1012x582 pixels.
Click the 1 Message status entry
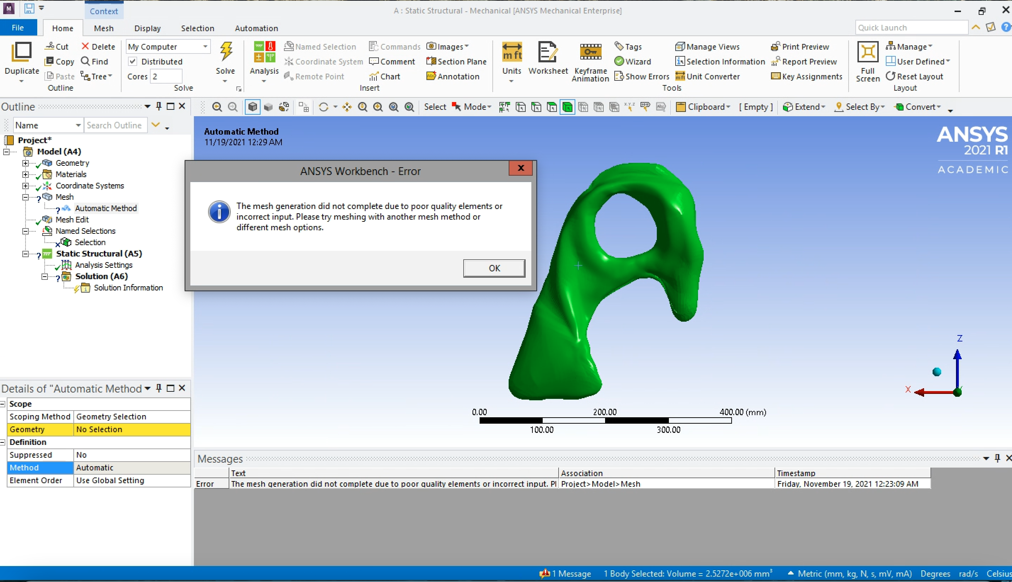[565, 573]
